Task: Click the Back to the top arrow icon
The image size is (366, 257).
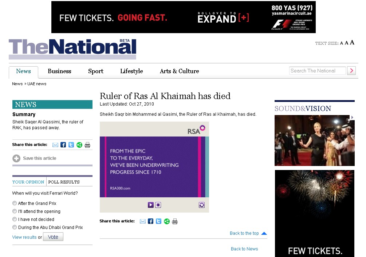Action: [x=264, y=233]
